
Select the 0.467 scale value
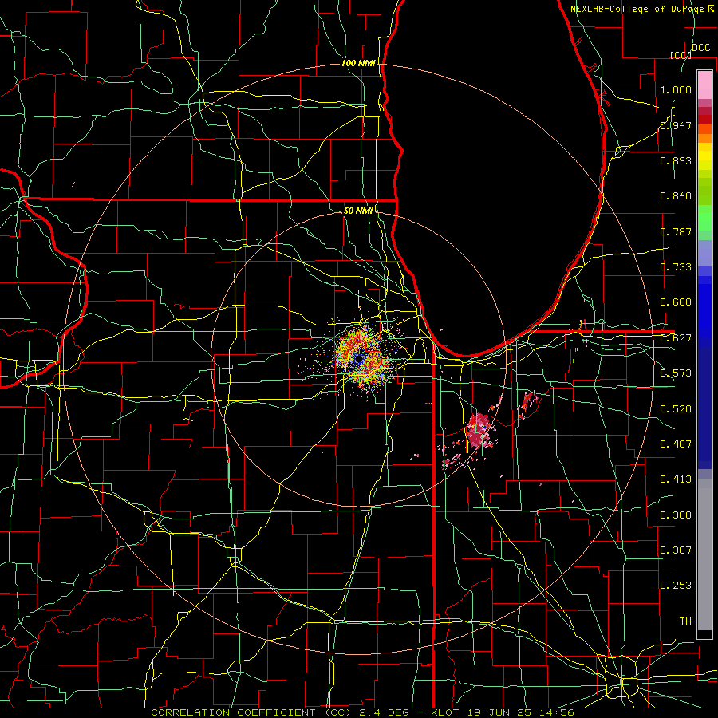coord(676,444)
